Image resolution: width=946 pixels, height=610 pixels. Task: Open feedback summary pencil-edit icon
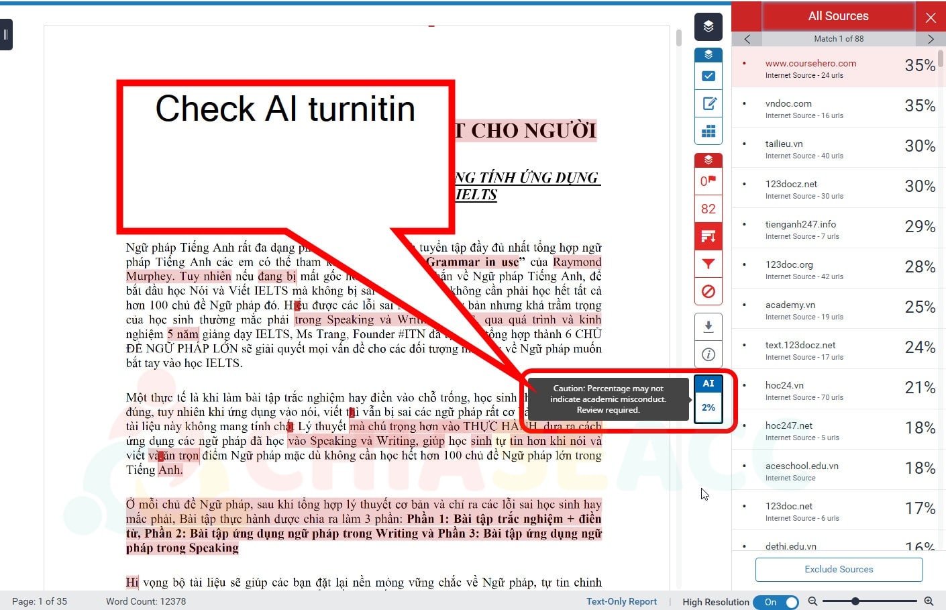click(x=708, y=103)
